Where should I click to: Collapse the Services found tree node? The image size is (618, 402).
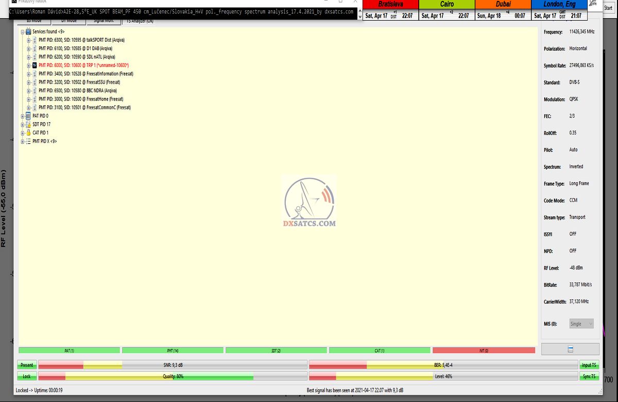pyautogui.click(x=22, y=31)
